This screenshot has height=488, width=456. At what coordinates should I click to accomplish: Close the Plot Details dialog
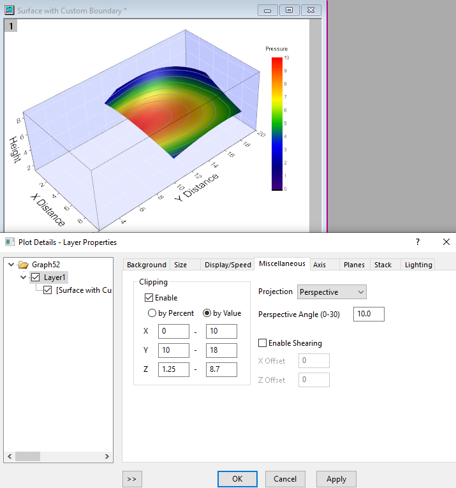coord(446,242)
